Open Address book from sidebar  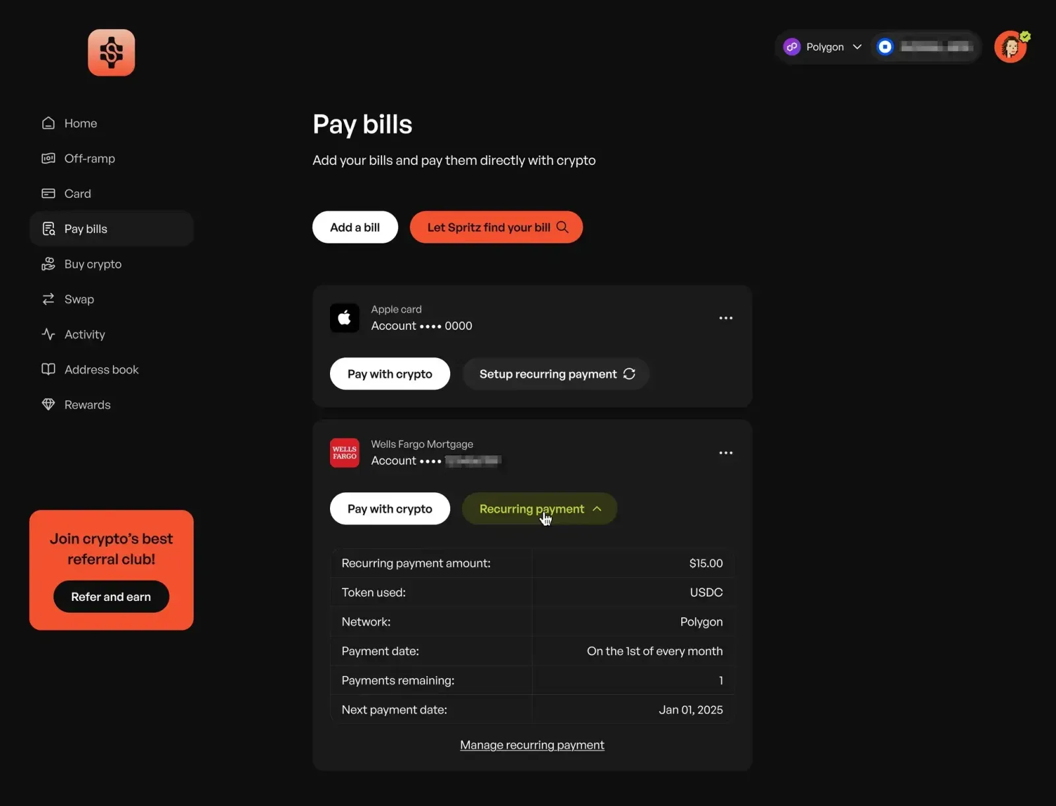click(112, 369)
